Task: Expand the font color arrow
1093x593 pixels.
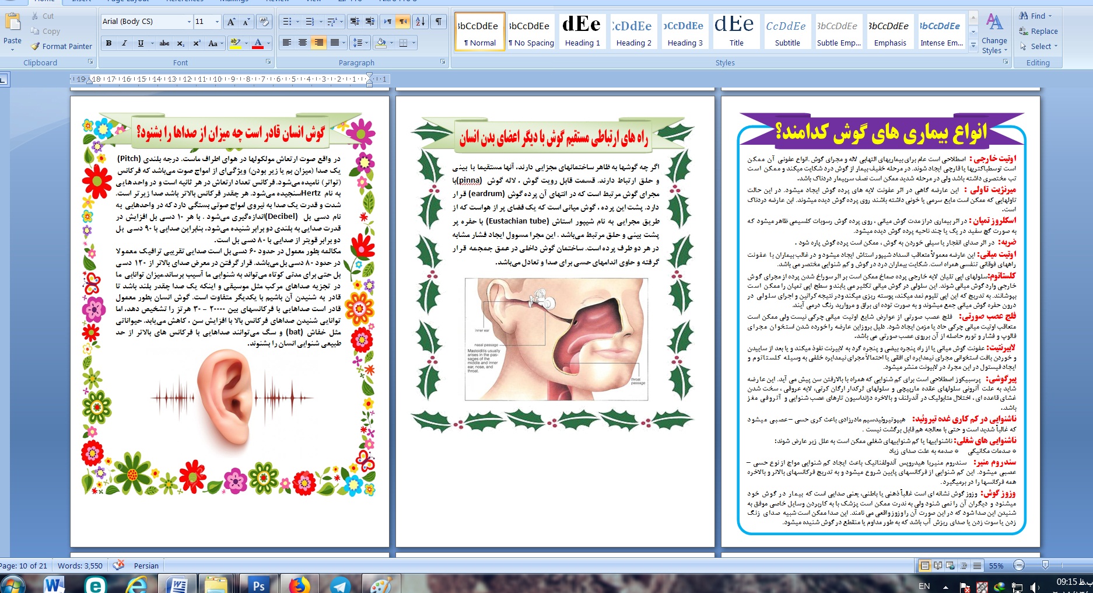Action: [x=268, y=43]
